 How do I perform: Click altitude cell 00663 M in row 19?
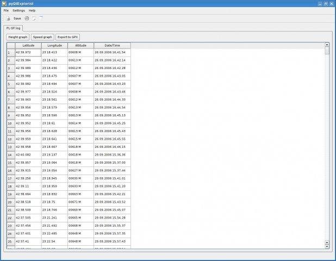point(81,194)
